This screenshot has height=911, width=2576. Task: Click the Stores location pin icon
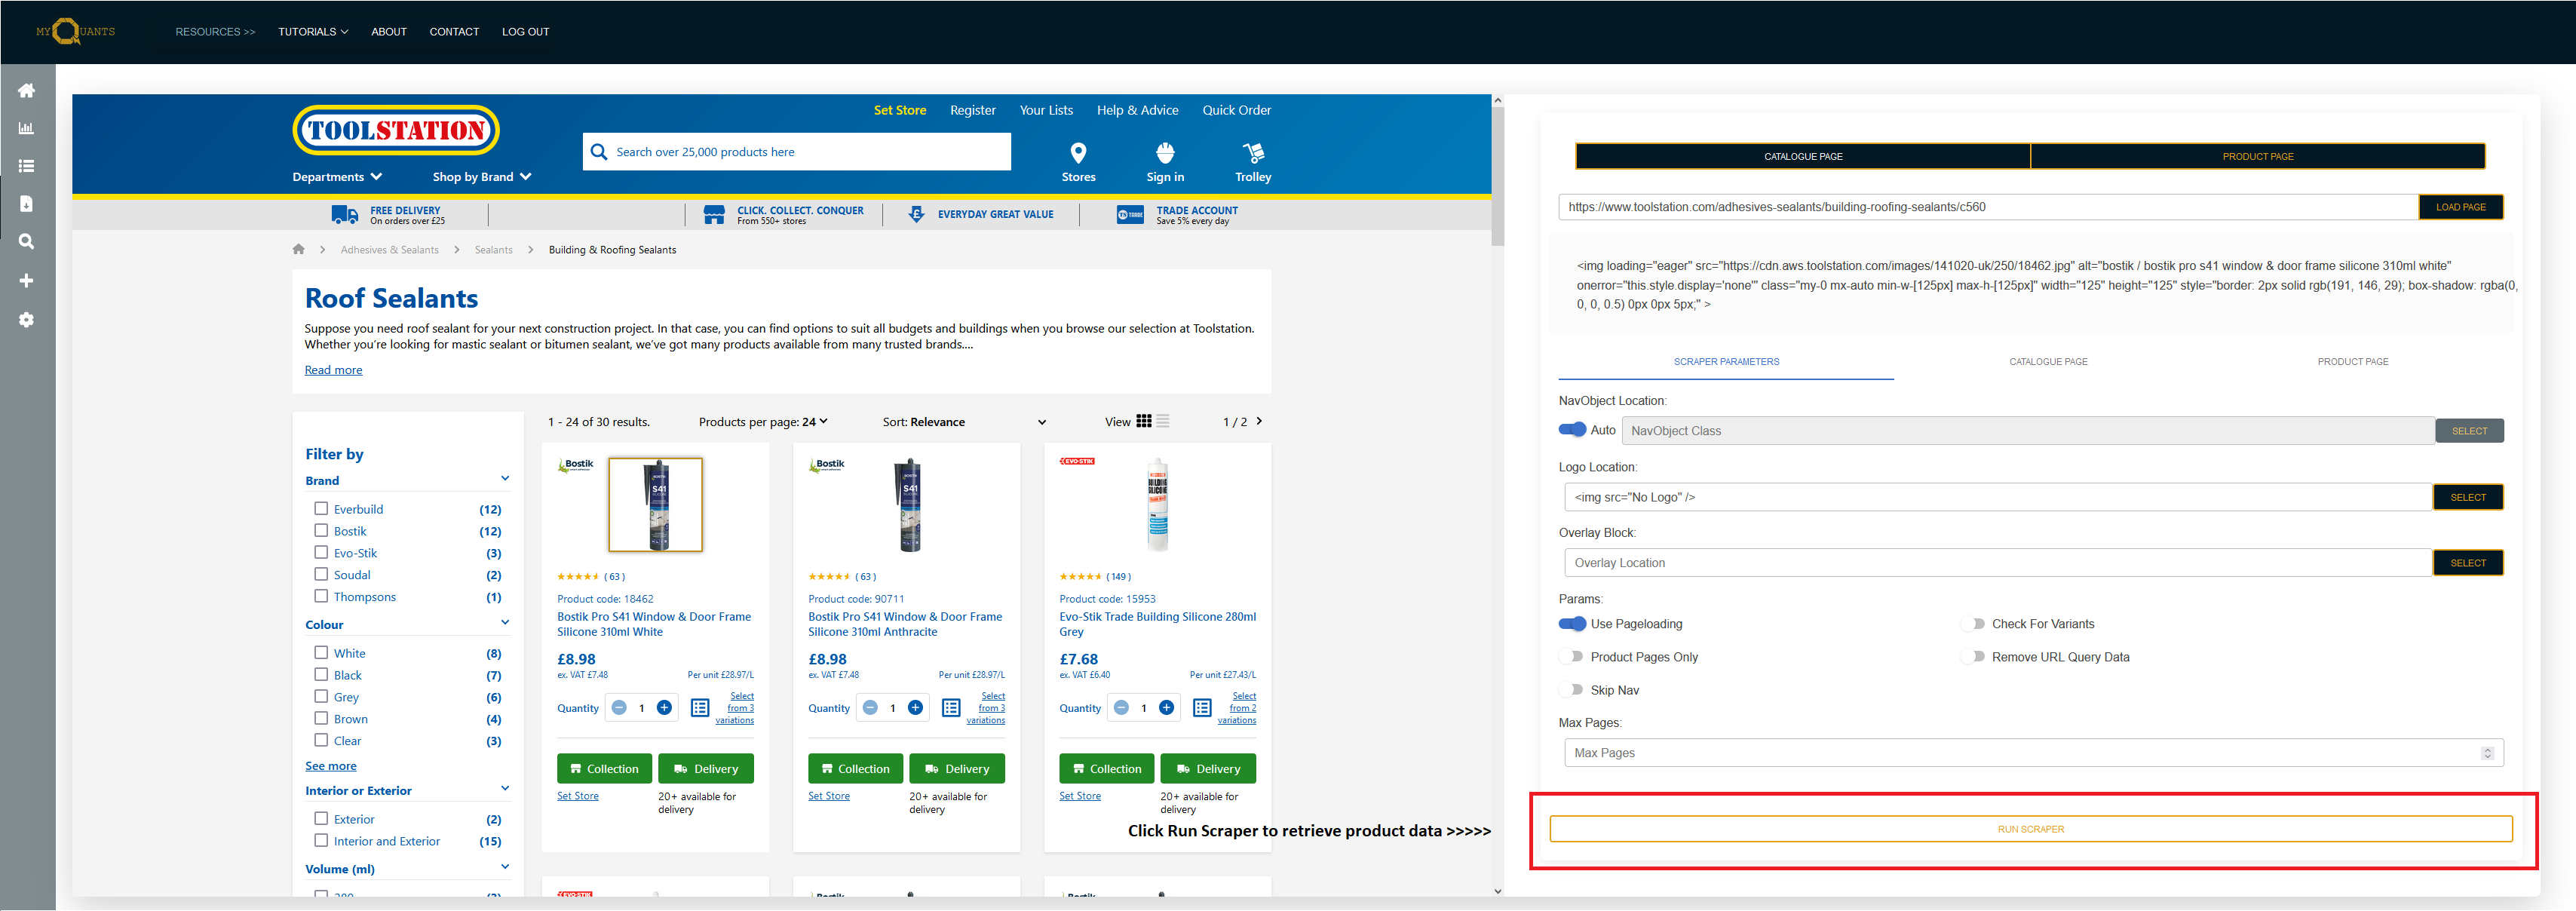pos(1078,153)
